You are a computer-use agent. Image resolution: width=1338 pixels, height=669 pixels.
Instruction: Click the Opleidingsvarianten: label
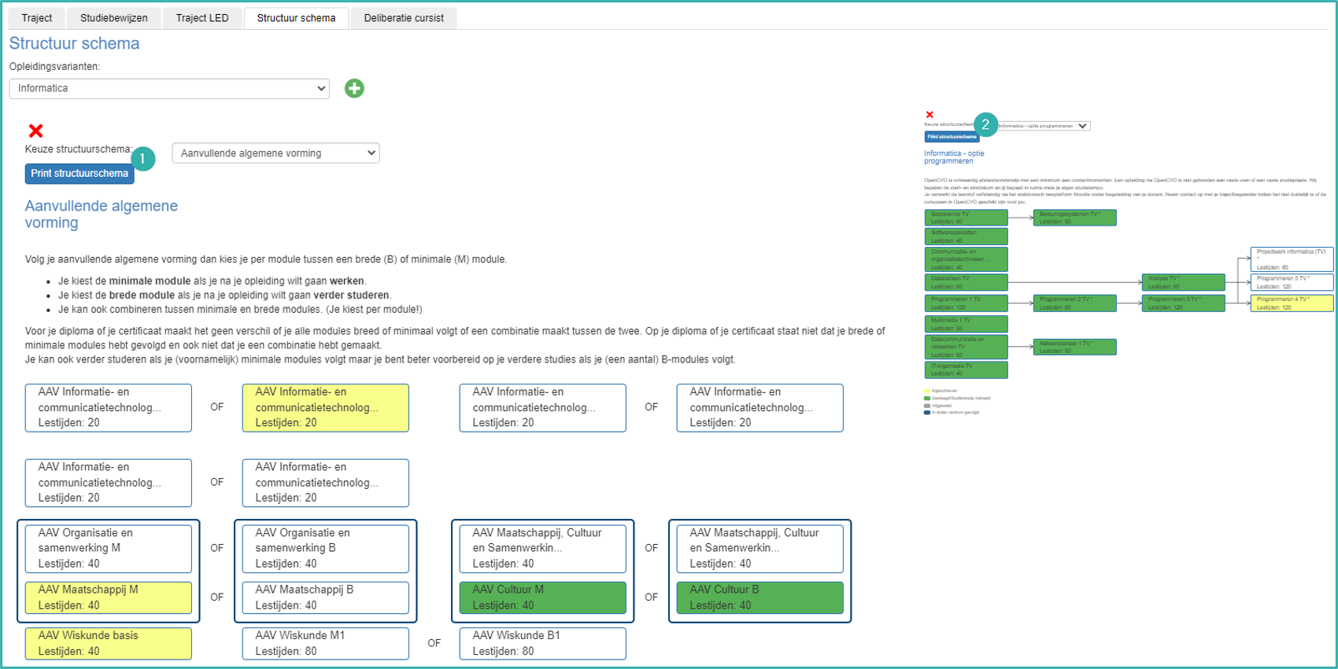pos(54,67)
